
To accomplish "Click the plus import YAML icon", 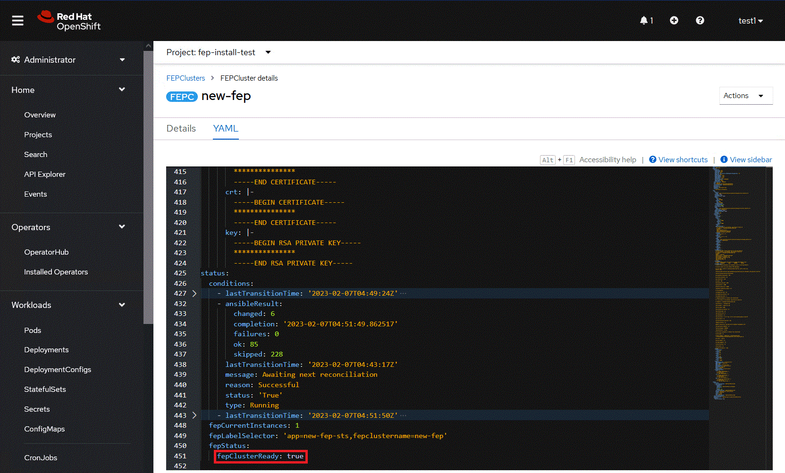I will pos(674,20).
